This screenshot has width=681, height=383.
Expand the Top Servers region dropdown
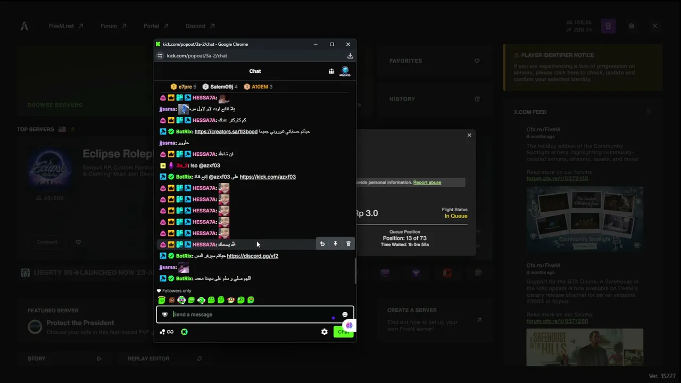pyautogui.click(x=72, y=129)
